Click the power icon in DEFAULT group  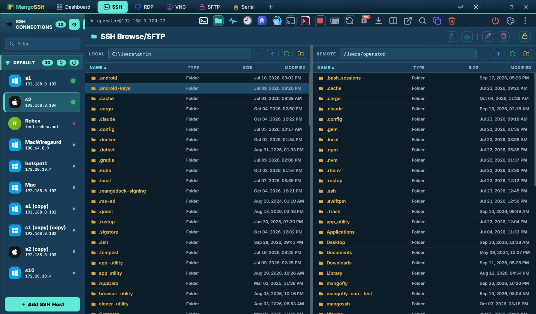[x=74, y=63]
